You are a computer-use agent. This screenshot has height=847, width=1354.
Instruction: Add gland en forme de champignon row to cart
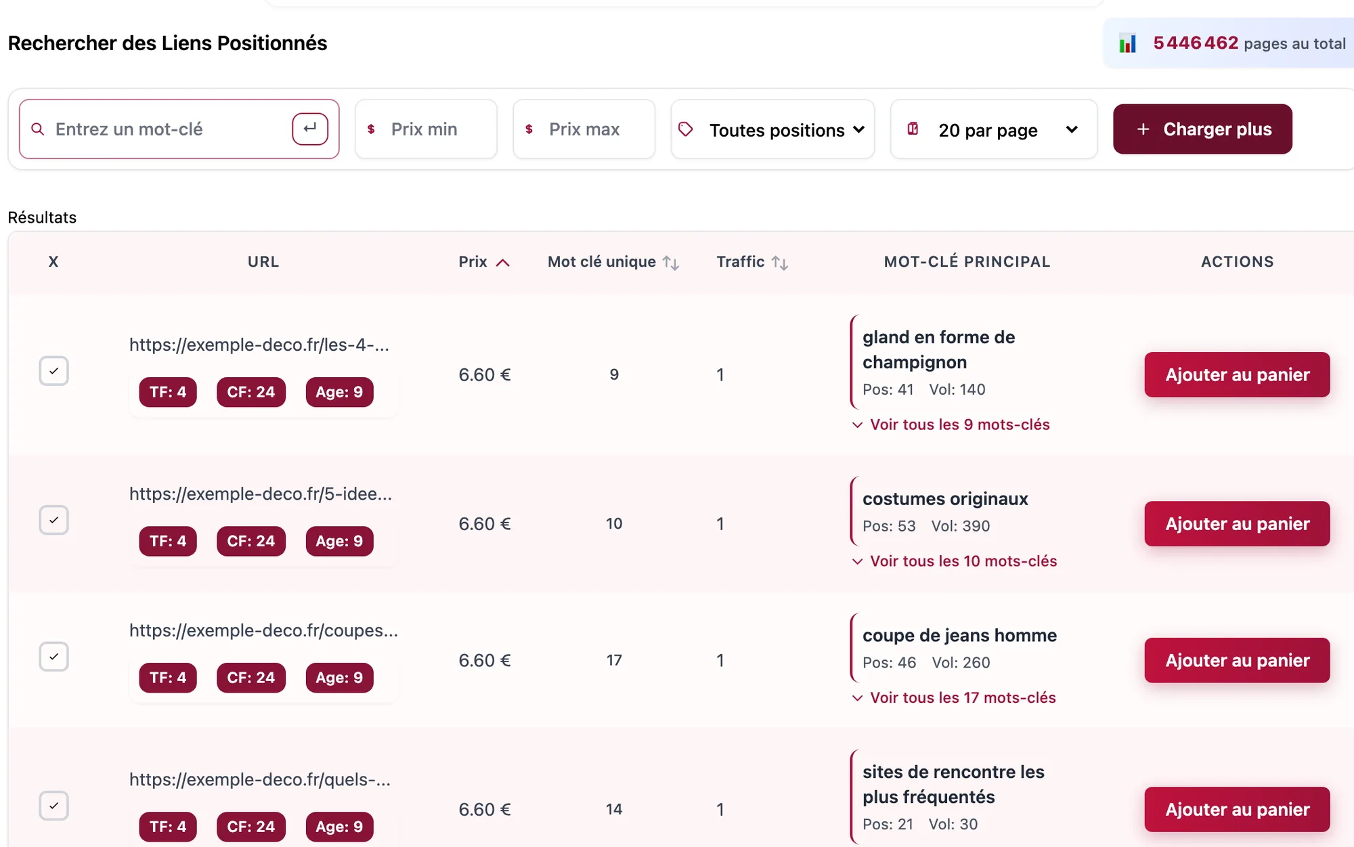[x=1237, y=374]
